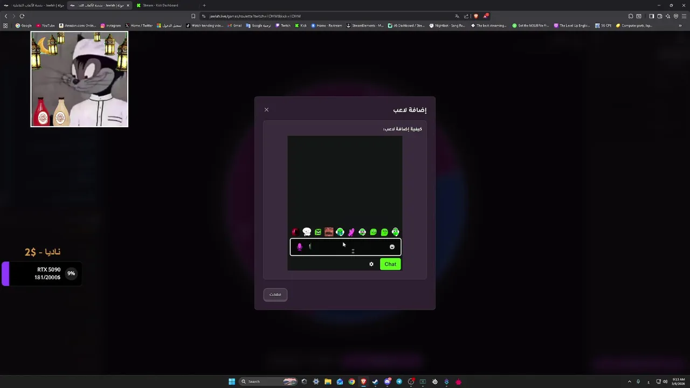Switch to the first Jawlah browser tab
The height and width of the screenshot is (388, 690).
tap(33, 5)
